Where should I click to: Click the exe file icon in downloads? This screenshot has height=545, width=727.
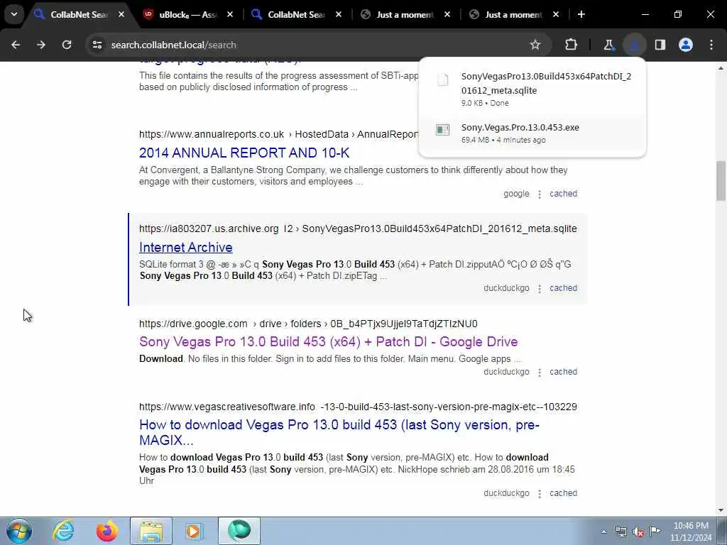point(443,129)
